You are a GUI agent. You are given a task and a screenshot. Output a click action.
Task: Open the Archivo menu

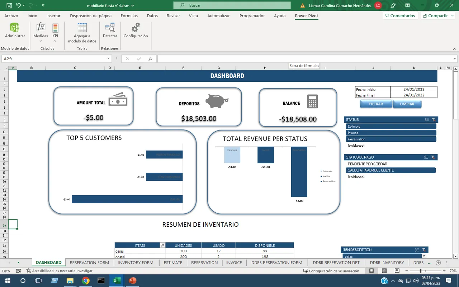click(x=11, y=16)
